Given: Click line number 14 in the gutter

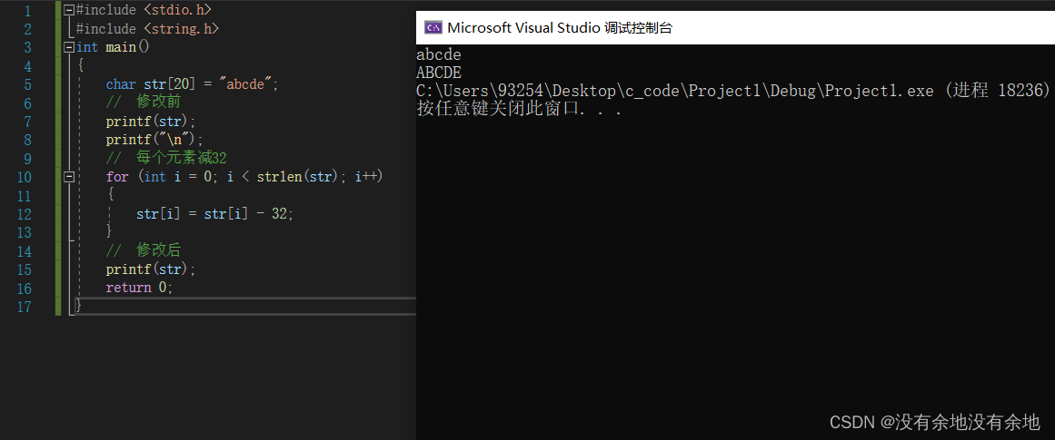Looking at the screenshot, I should [x=25, y=250].
